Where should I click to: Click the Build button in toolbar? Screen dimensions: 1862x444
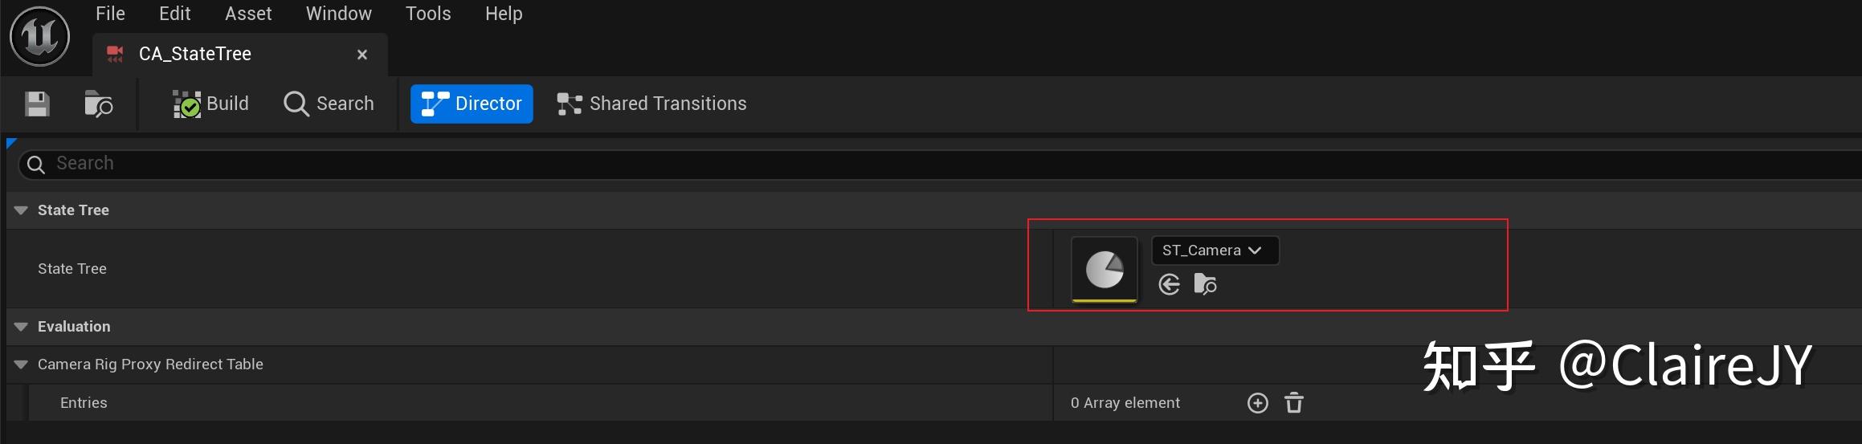click(x=210, y=104)
